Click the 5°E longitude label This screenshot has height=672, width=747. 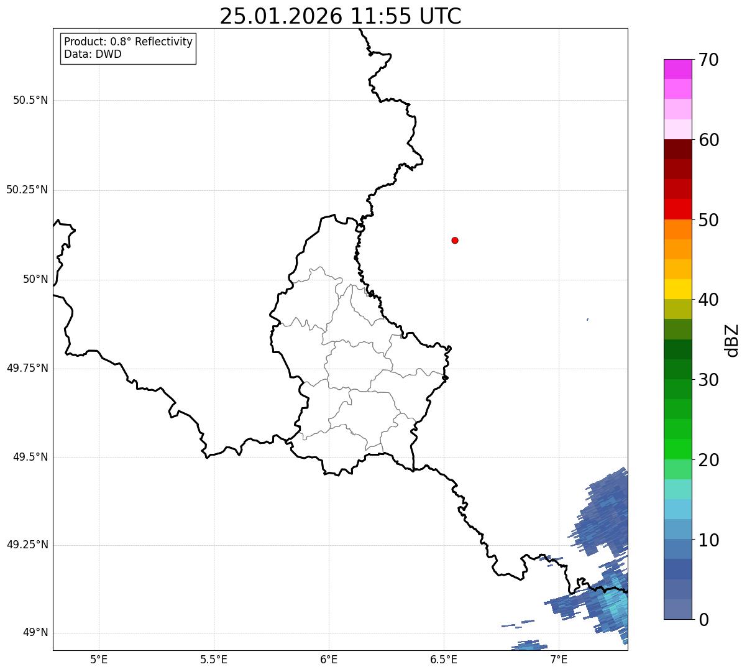pos(99,659)
